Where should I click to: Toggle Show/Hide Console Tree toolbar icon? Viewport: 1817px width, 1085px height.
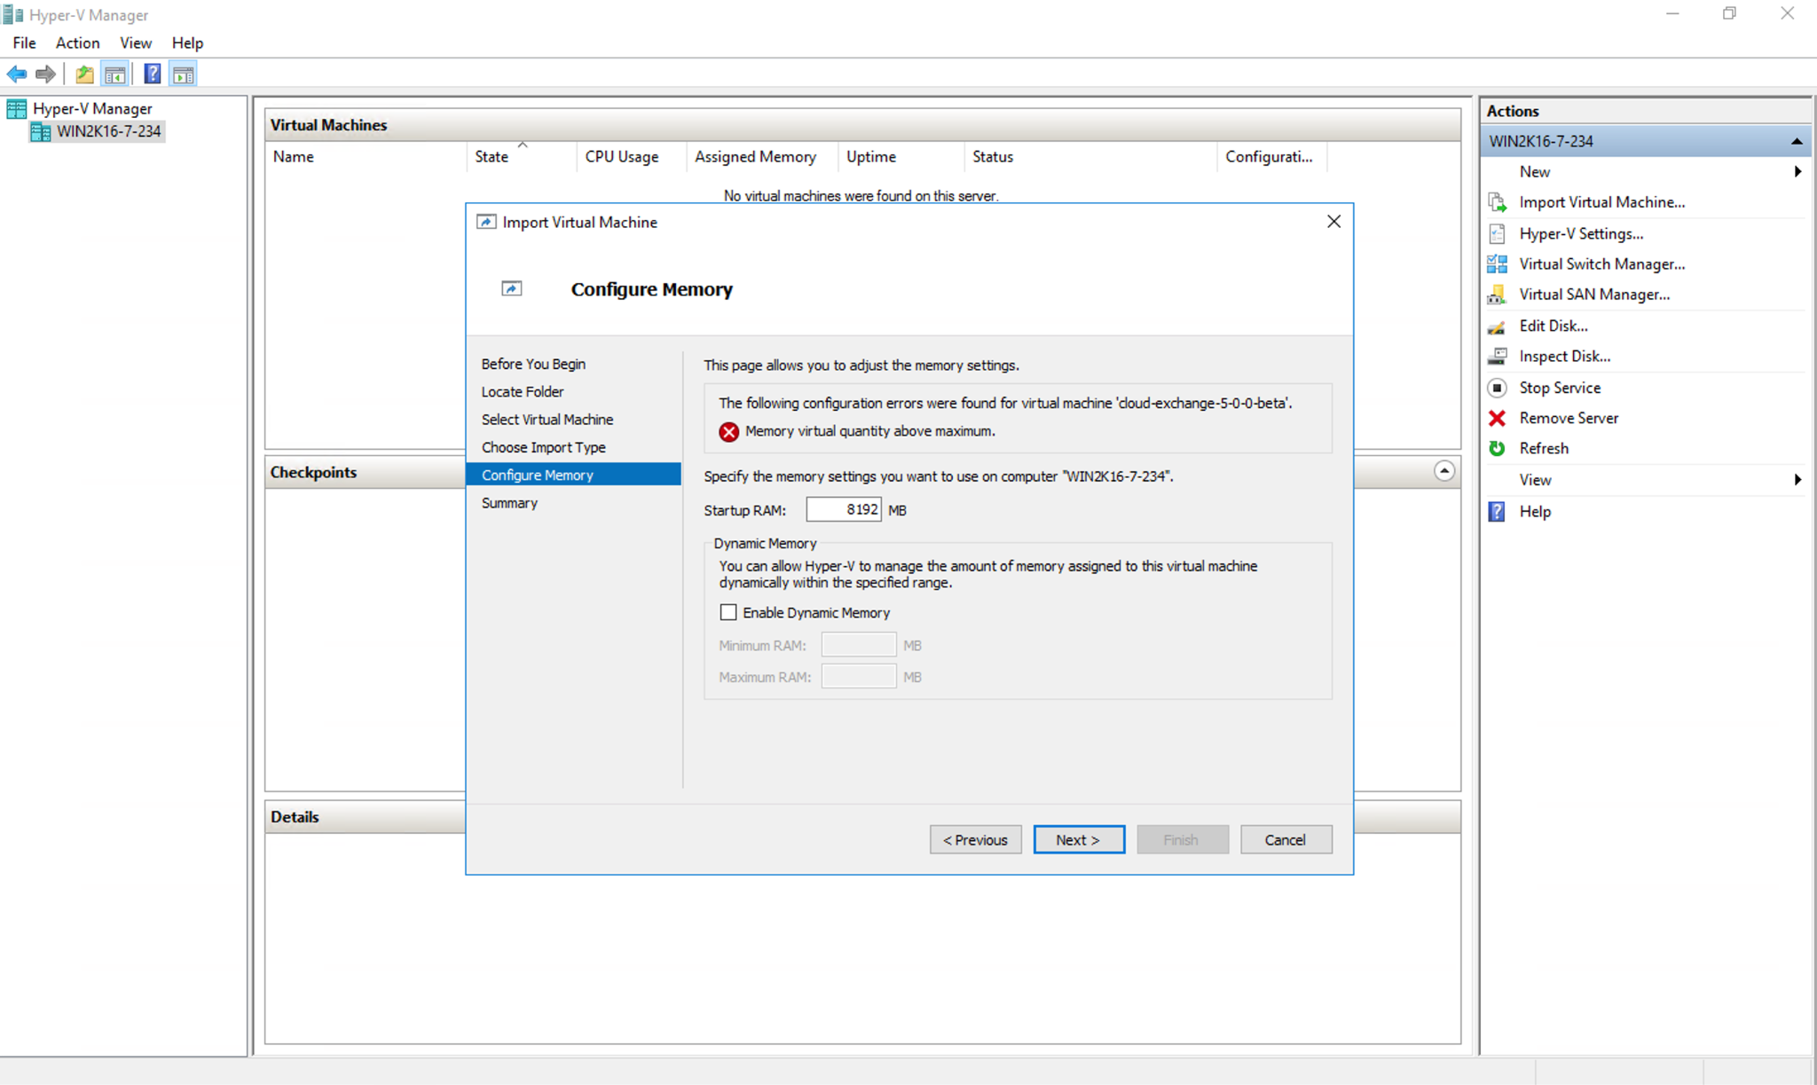(x=114, y=75)
